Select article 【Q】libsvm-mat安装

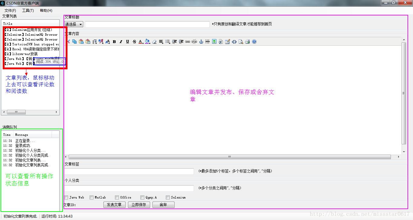[32, 54]
